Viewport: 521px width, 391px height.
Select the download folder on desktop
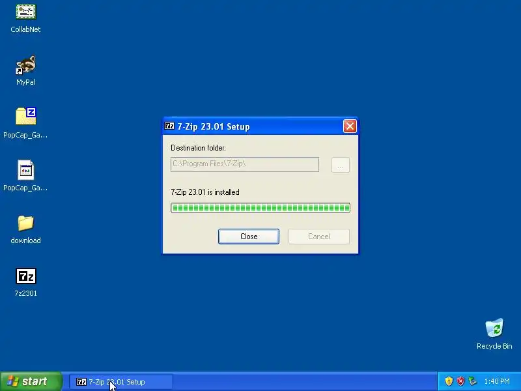click(x=25, y=223)
